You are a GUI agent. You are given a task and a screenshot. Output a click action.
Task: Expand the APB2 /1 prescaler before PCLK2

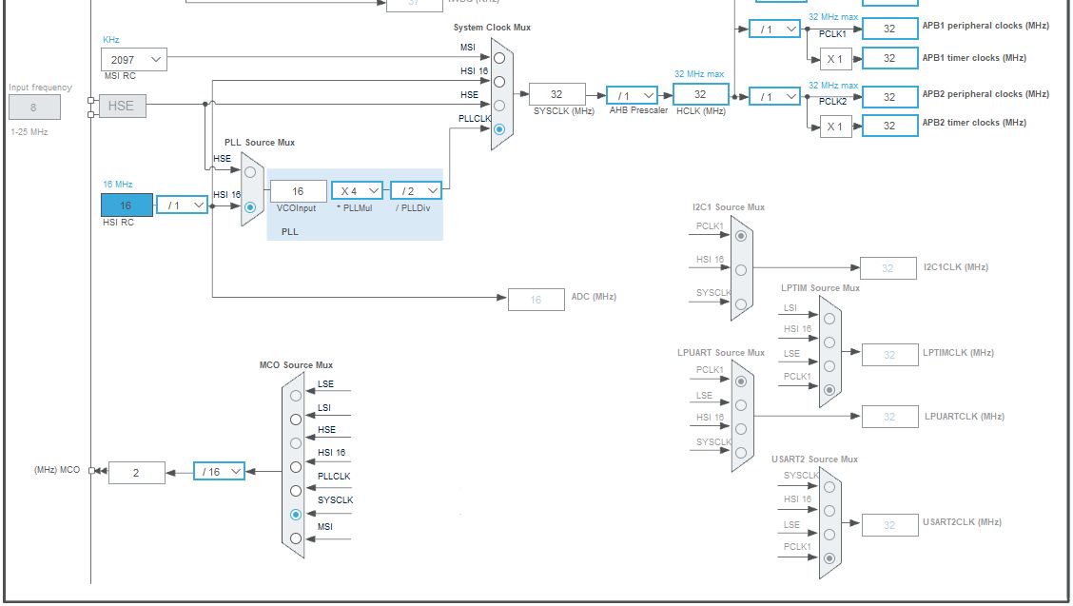(x=774, y=96)
